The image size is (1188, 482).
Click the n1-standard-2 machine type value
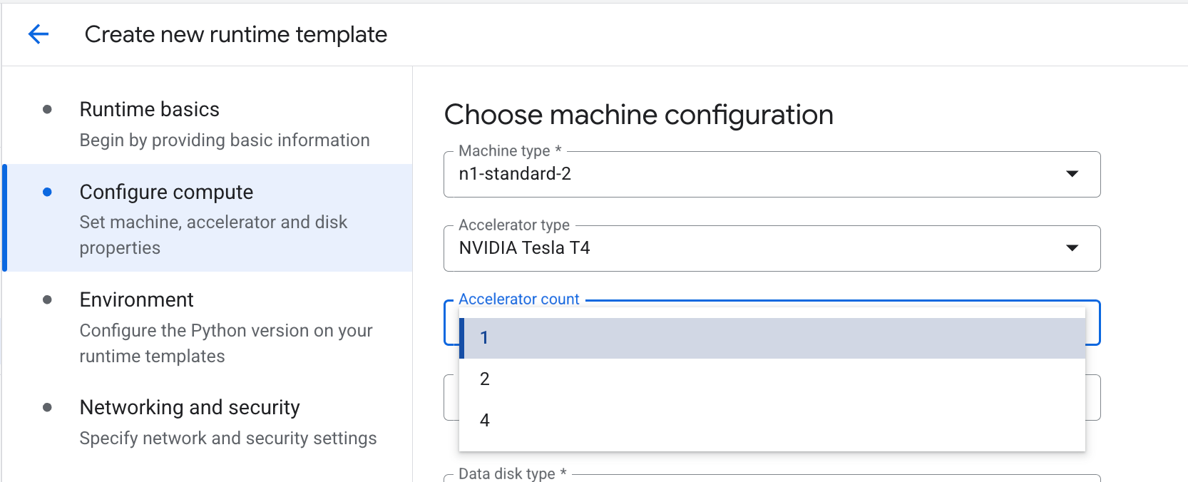pyautogui.click(x=515, y=174)
